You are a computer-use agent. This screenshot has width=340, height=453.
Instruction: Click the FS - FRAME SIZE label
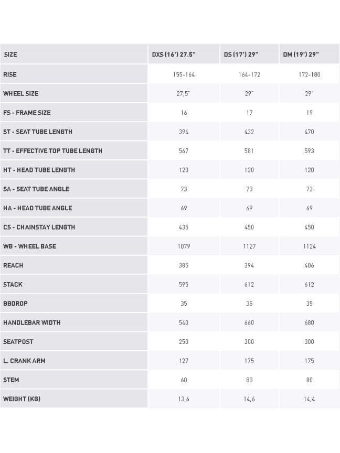click(x=27, y=112)
